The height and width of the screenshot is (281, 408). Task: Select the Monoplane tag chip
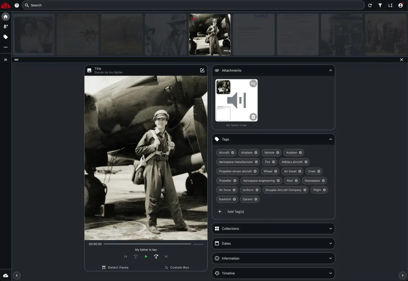click(314, 180)
